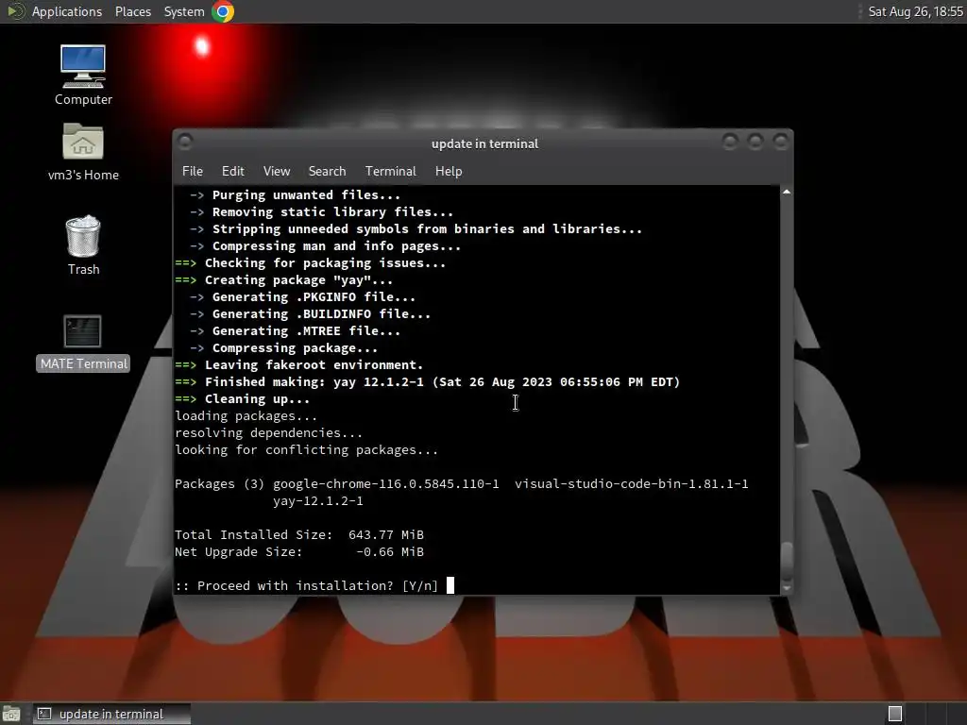Open the Terminal menu in menu bar
The width and height of the screenshot is (967, 725).
tap(390, 172)
